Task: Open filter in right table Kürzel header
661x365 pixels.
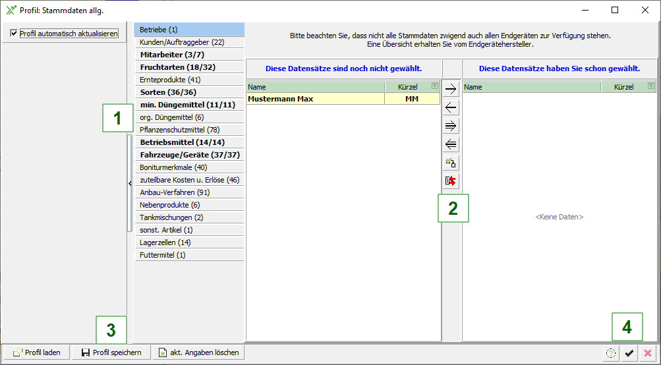Action: point(650,86)
